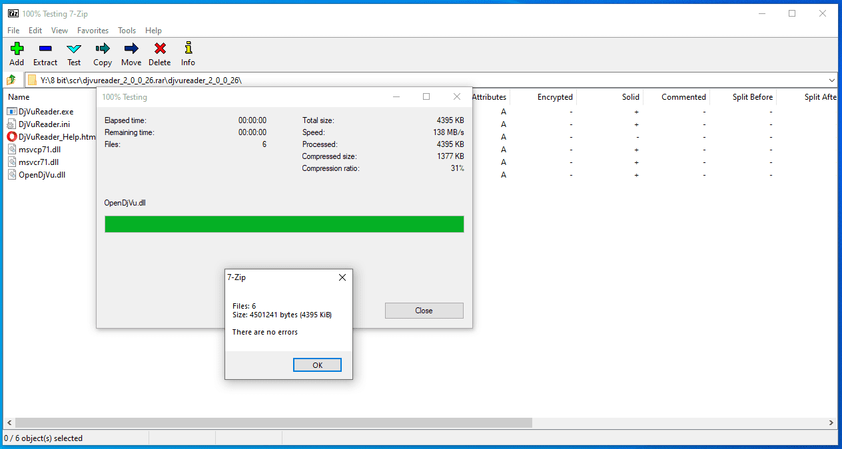Click 'Size: 4501241 bytes' text in message box
Image resolution: width=842 pixels, height=449 pixels.
pyautogui.click(x=282, y=315)
